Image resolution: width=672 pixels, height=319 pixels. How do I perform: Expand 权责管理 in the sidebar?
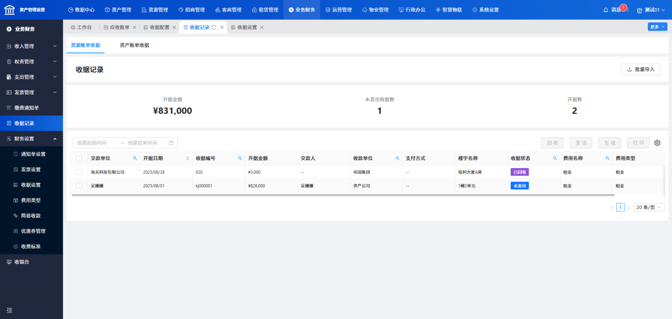tap(31, 61)
